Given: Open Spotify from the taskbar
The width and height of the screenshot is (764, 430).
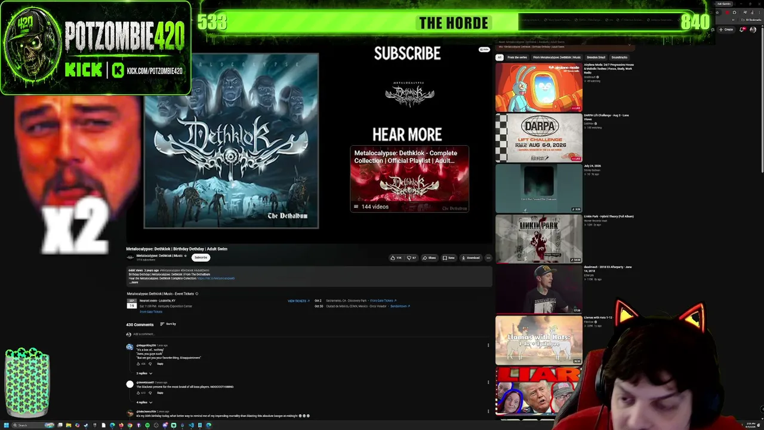Looking at the screenshot, I should 147,425.
